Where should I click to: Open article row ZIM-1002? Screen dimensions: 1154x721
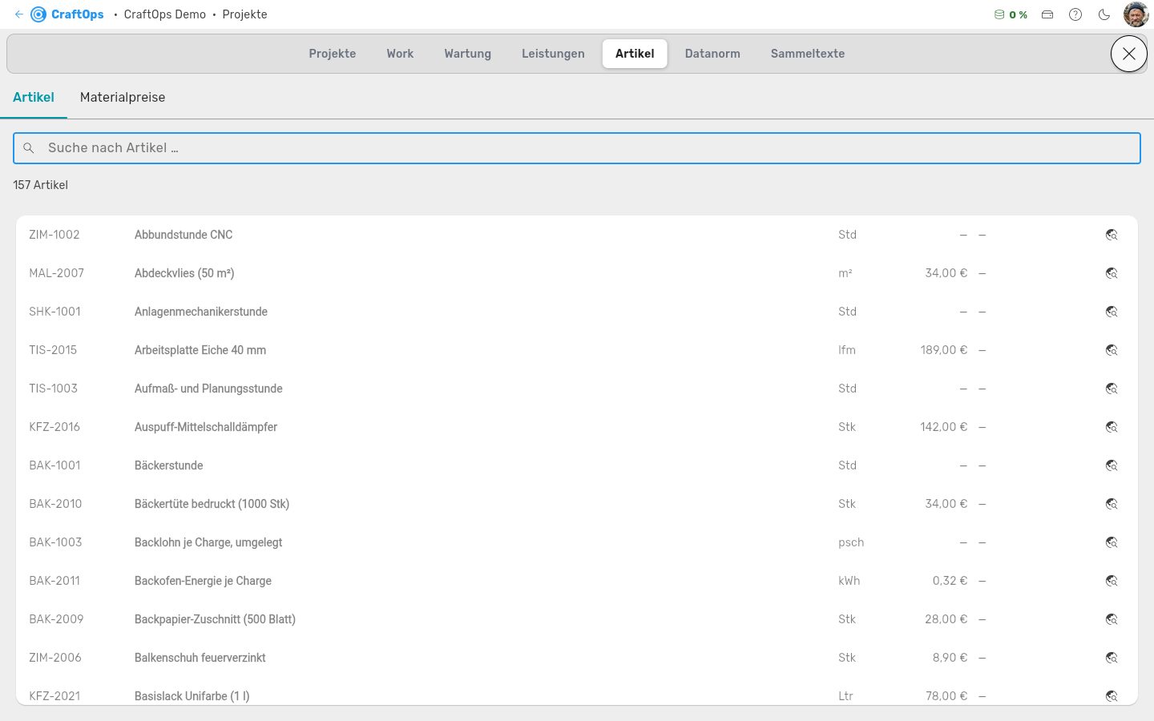point(577,235)
